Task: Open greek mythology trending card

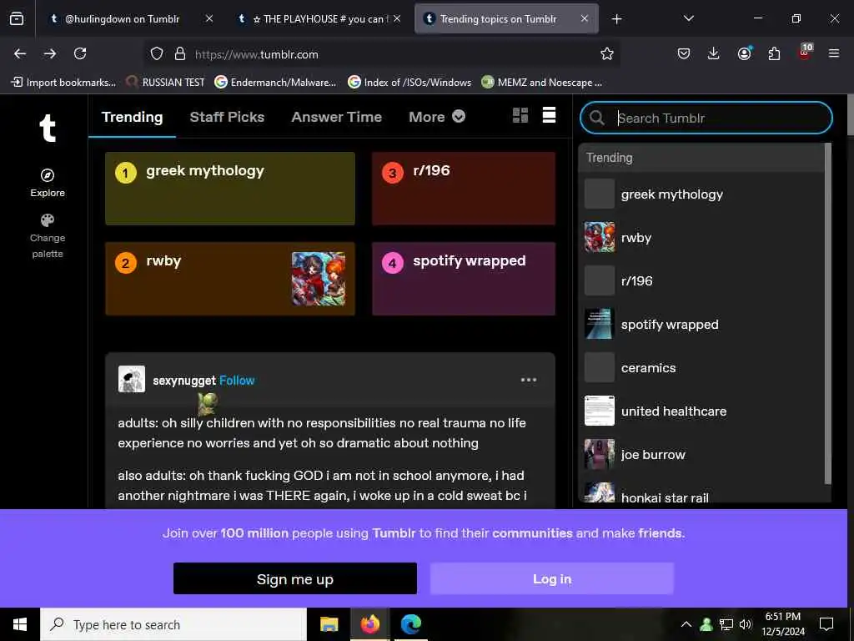Action: (x=230, y=188)
